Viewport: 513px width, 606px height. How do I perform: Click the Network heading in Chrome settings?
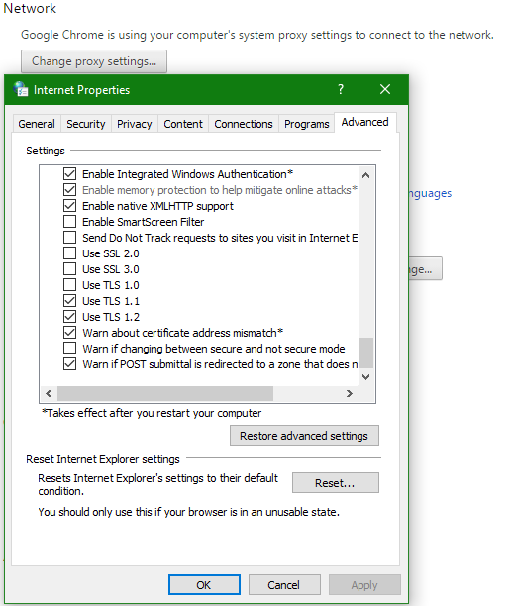(30, 8)
